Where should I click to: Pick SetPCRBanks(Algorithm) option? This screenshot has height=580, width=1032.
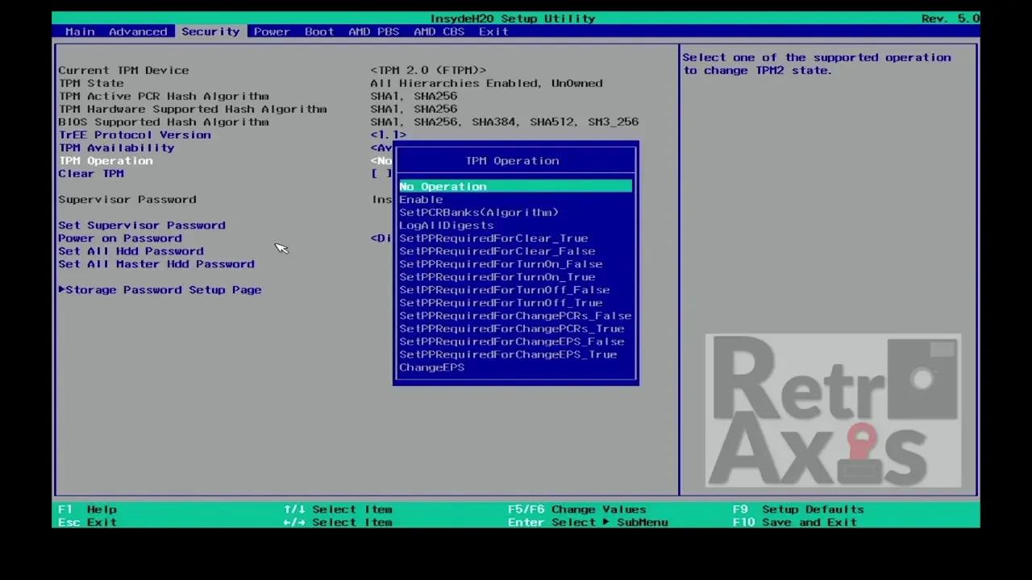tap(478, 213)
